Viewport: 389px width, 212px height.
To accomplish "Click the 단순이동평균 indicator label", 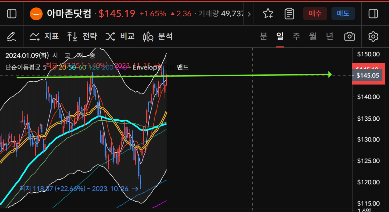I will coord(23,67).
